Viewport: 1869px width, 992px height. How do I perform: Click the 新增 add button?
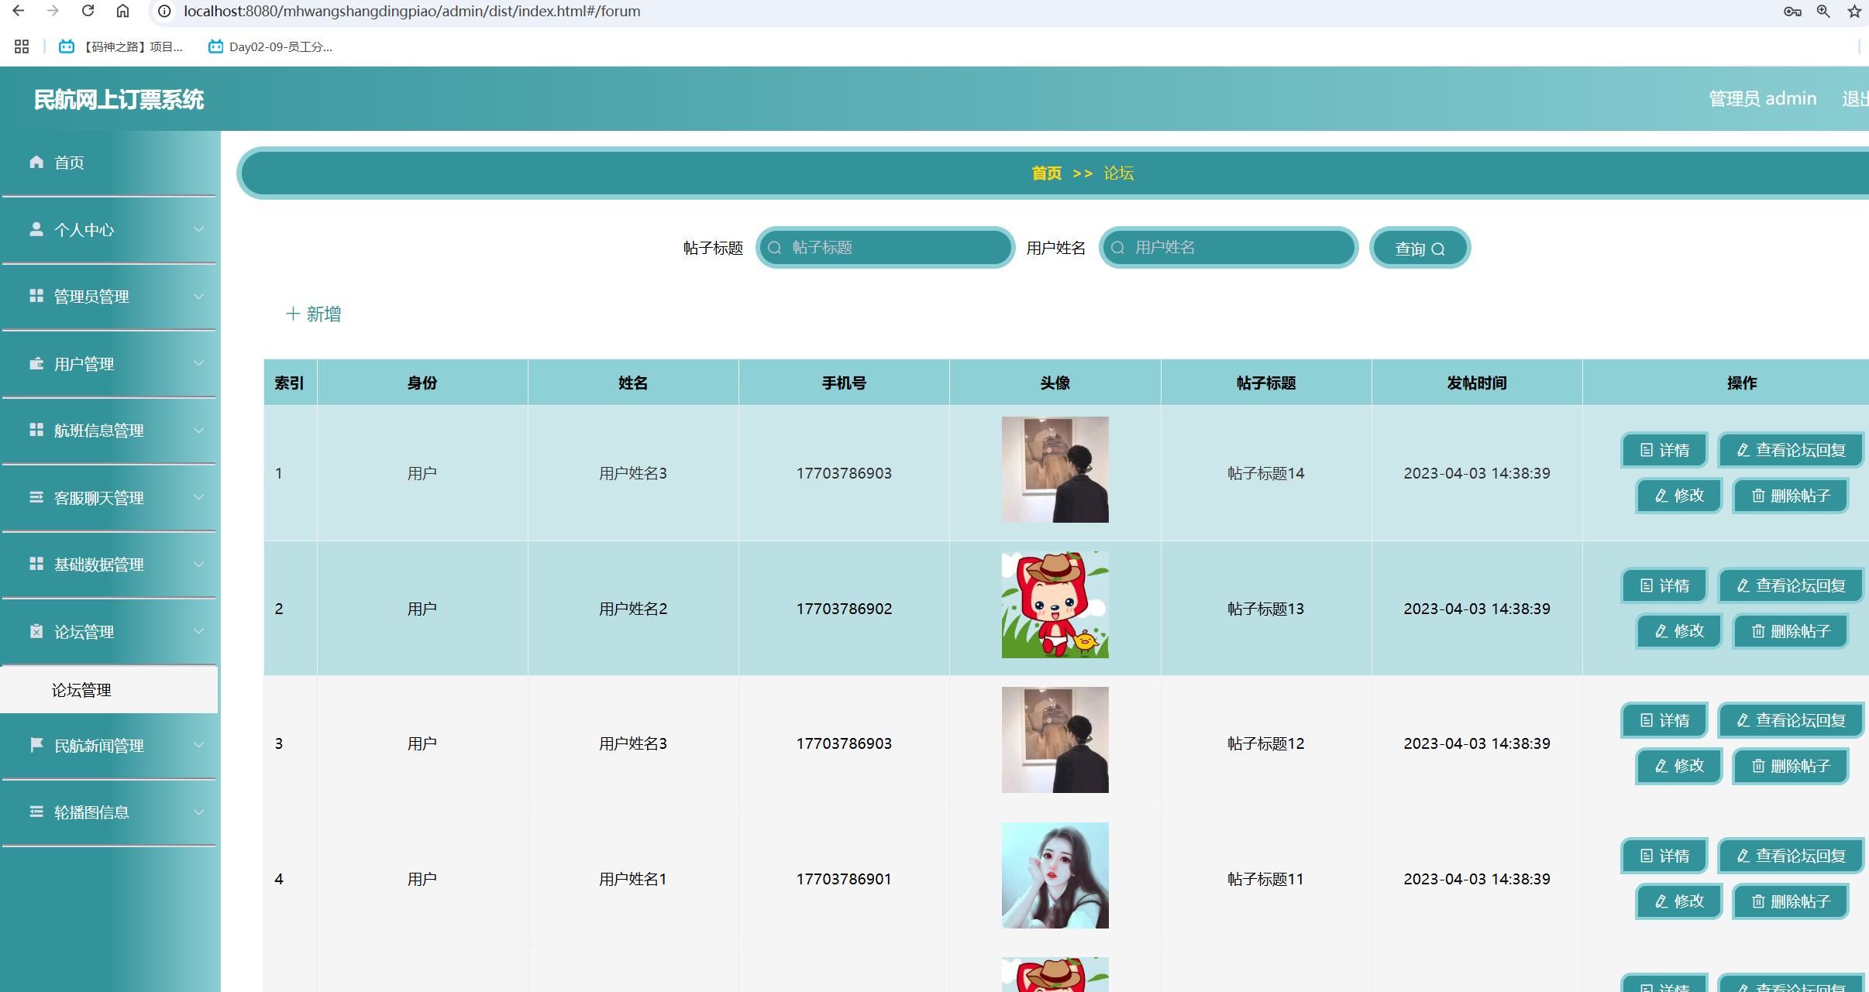click(x=314, y=314)
